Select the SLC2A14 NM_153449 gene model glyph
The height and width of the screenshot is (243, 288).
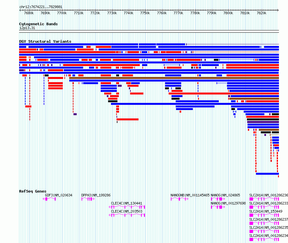point(264,215)
